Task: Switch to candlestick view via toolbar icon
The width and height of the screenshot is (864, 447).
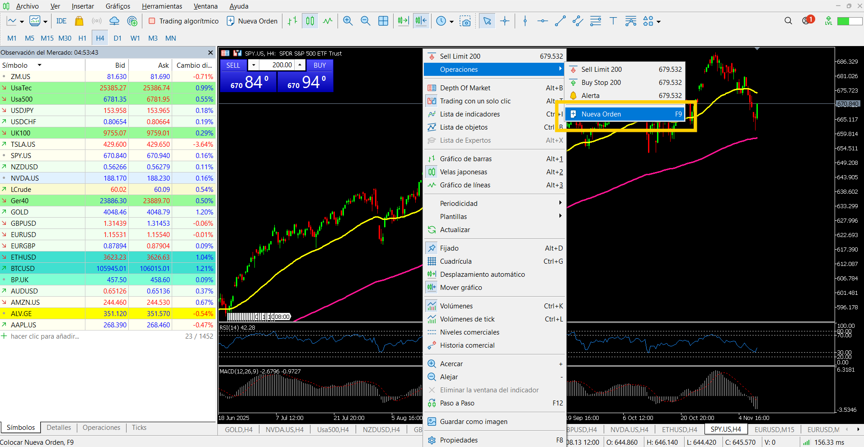Action: (310, 21)
